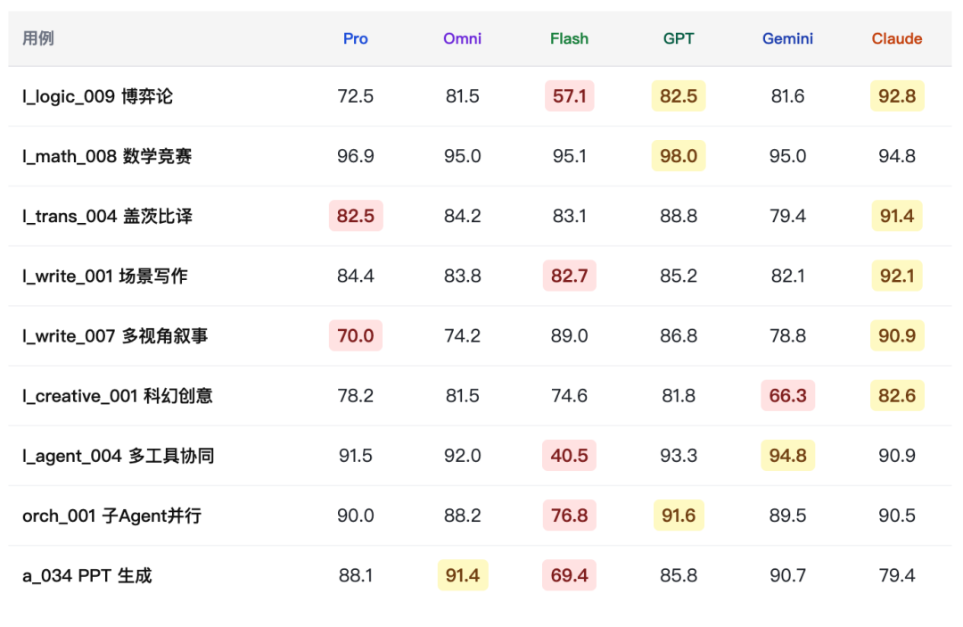
Task: Select the Flash column header
Action: coord(569,38)
